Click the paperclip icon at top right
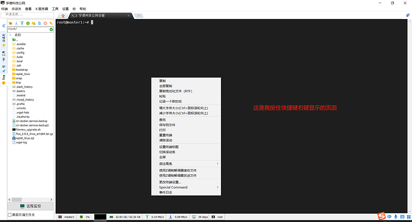Viewport: 412px width, 222px height. 408,15
